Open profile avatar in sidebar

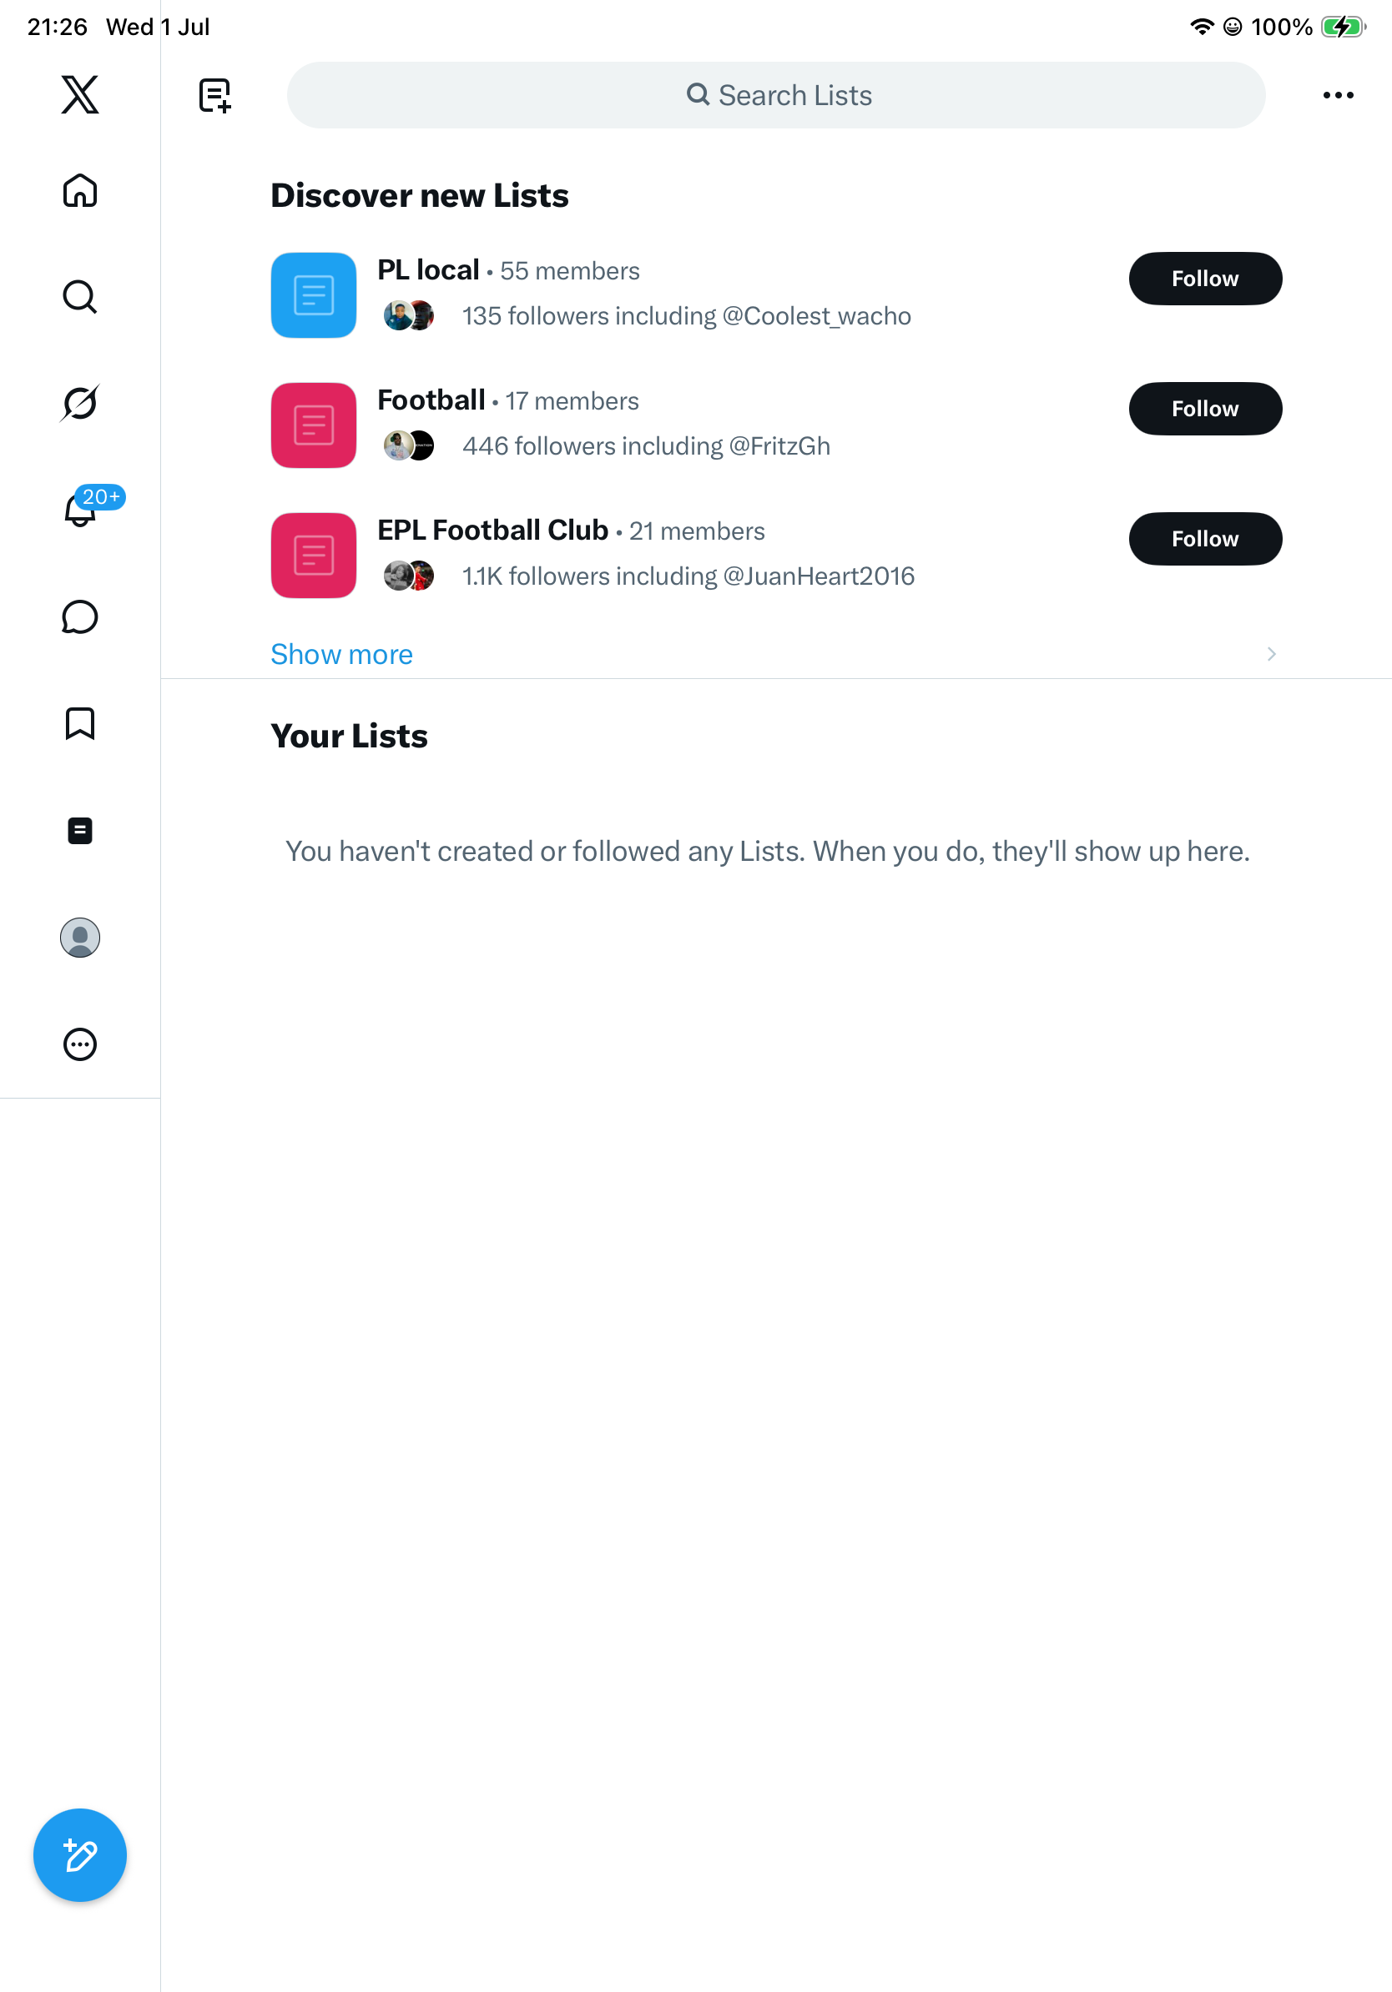click(80, 938)
